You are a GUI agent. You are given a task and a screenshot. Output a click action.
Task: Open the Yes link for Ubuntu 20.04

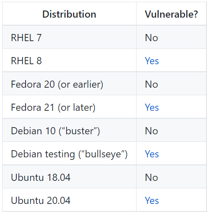click(x=152, y=201)
